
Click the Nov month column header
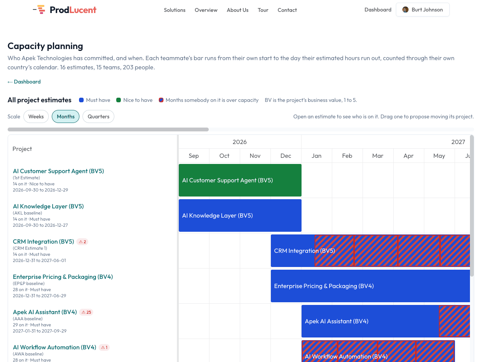point(255,156)
